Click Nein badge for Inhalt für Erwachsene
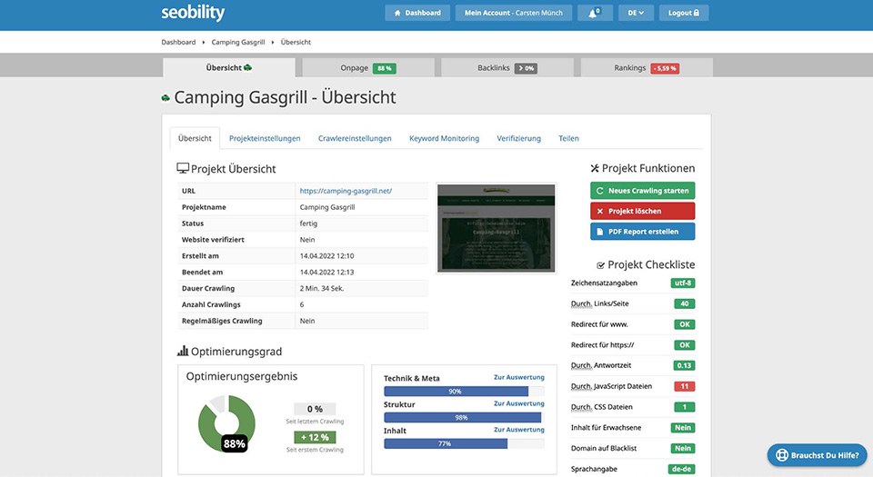 coord(683,428)
